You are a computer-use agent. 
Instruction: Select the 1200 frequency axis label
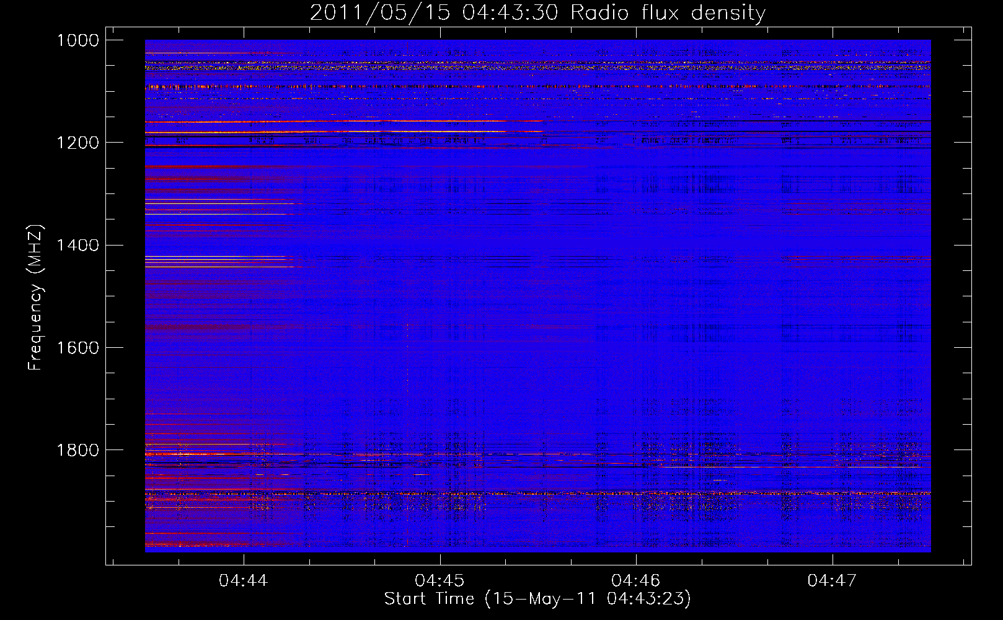[x=77, y=143]
